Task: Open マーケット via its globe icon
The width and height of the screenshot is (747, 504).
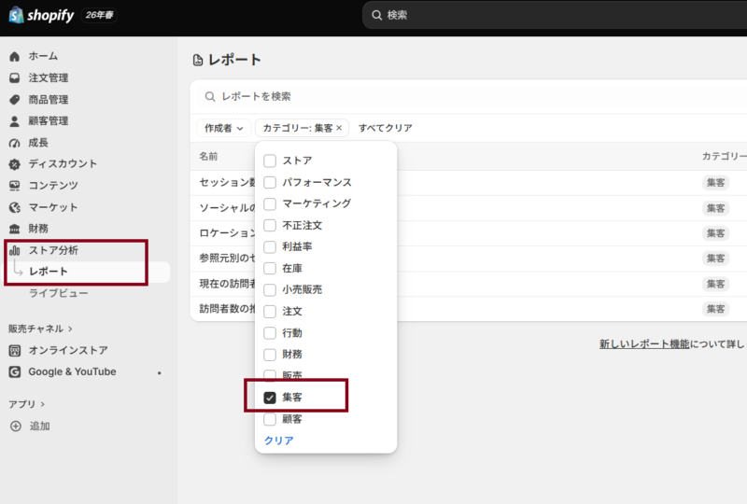Action: [x=15, y=207]
